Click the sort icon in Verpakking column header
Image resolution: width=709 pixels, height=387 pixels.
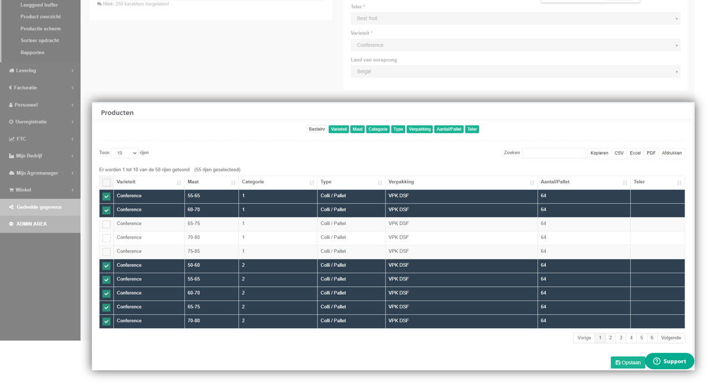[x=532, y=183]
